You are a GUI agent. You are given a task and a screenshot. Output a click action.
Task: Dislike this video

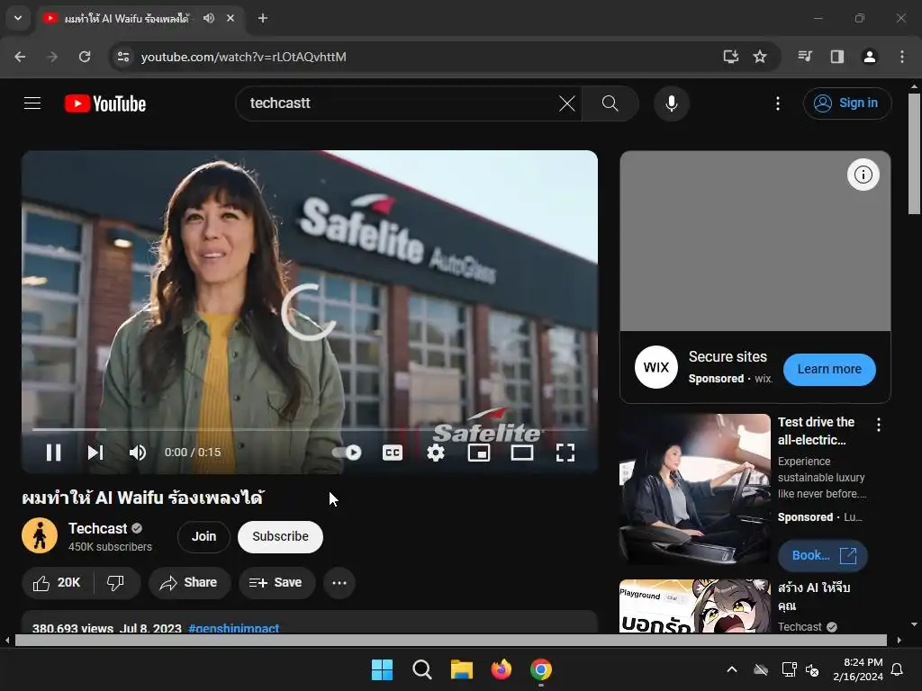pos(116,583)
